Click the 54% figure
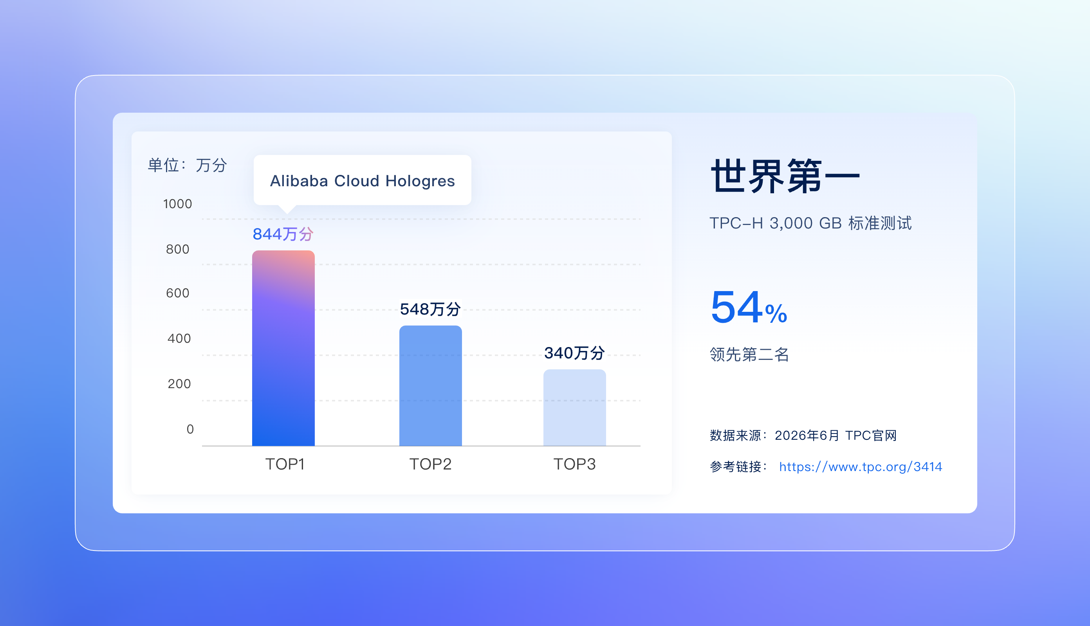The height and width of the screenshot is (626, 1090). [749, 307]
